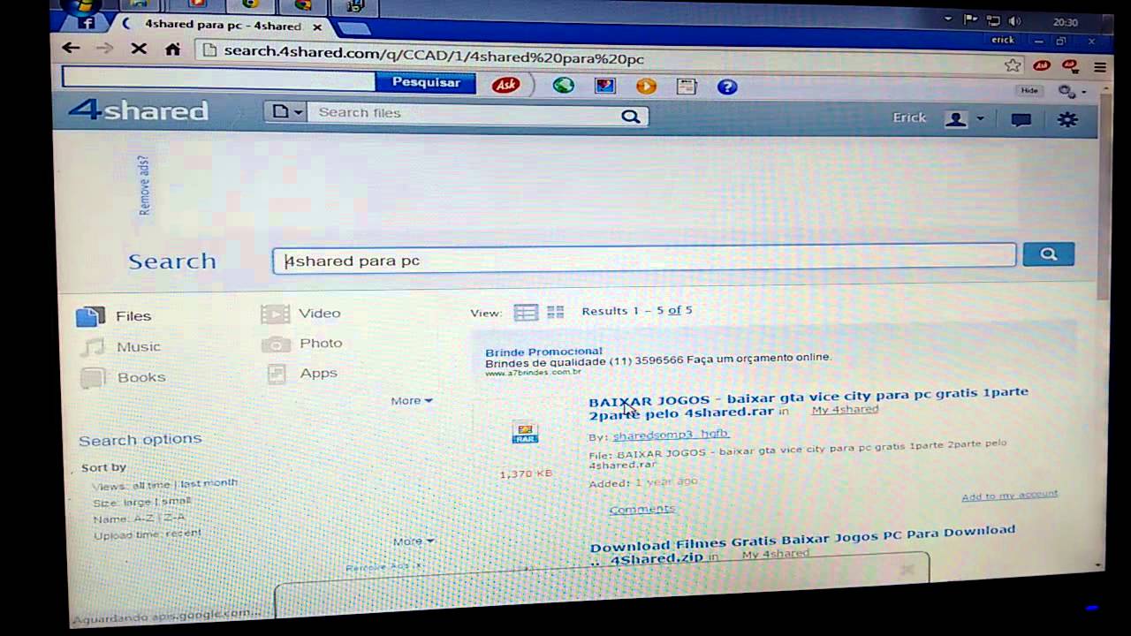This screenshot has width=1131, height=636.
Task: Open 4shared messages chat icon
Action: tap(1021, 120)
